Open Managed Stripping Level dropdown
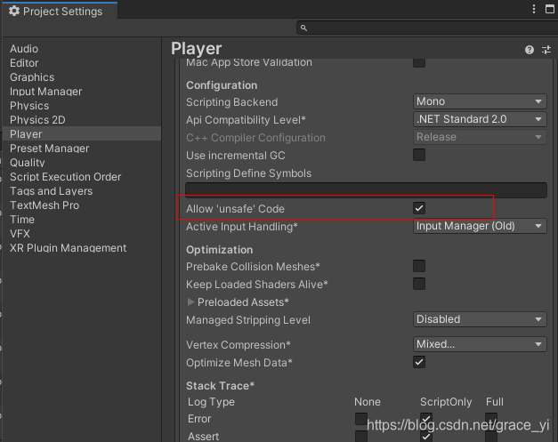Screen dimensions: 558x442 tap(480, 319)
